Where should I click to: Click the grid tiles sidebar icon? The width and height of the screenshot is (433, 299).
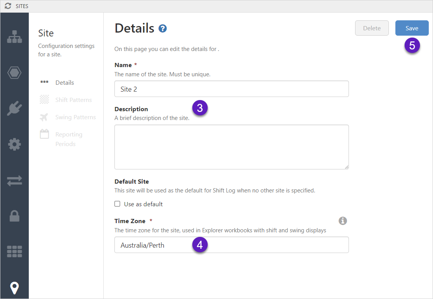point(15,251)
